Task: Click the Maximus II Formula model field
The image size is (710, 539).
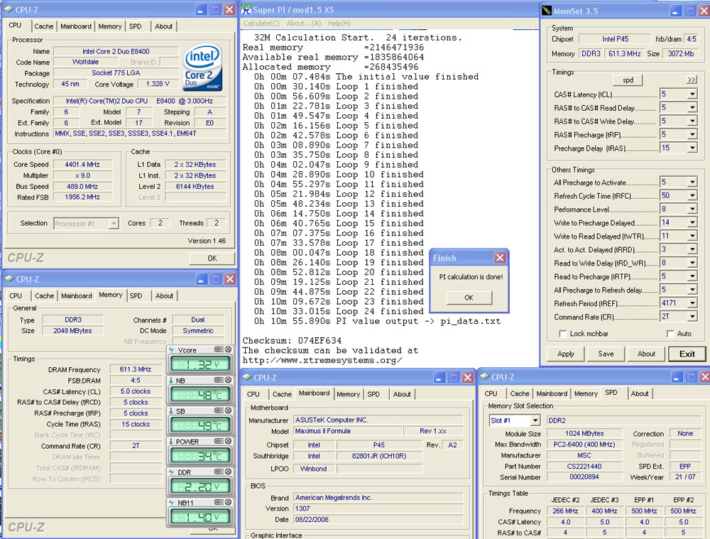Action: click(347, 431)
